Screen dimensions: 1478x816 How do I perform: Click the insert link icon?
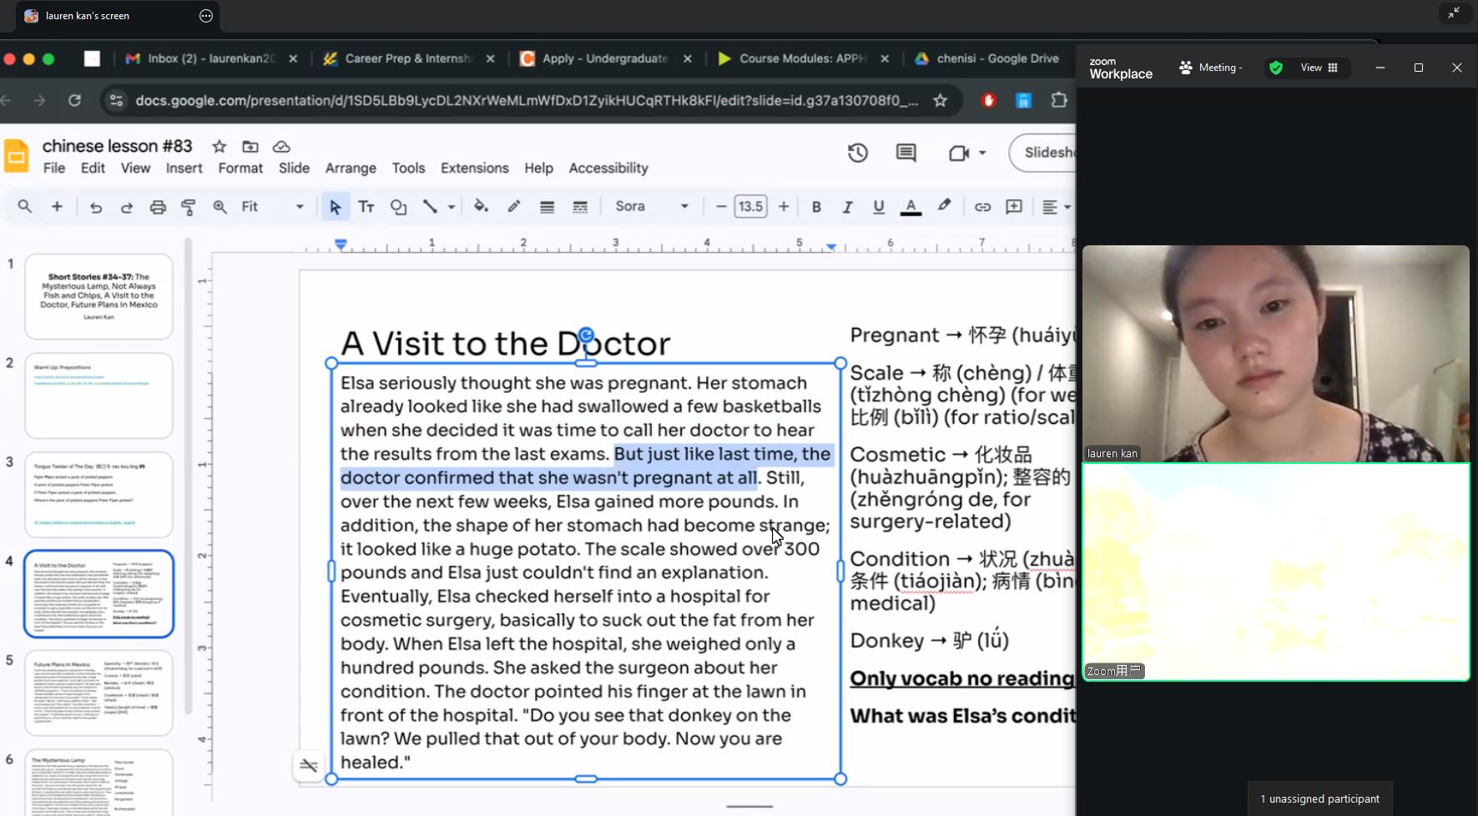coord(982,207)
